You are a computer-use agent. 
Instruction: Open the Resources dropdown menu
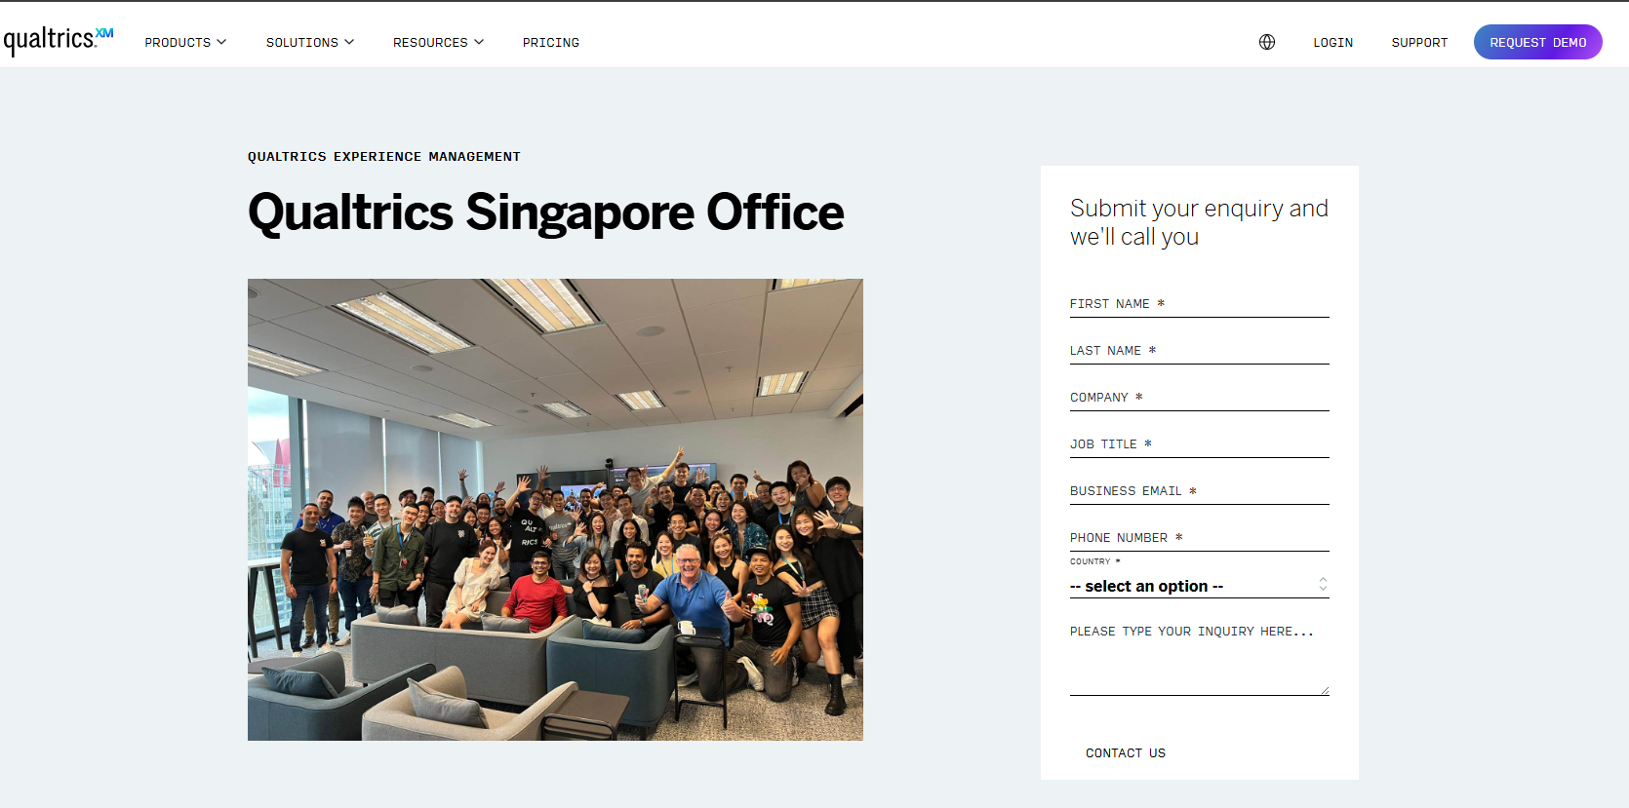[437, 42]
